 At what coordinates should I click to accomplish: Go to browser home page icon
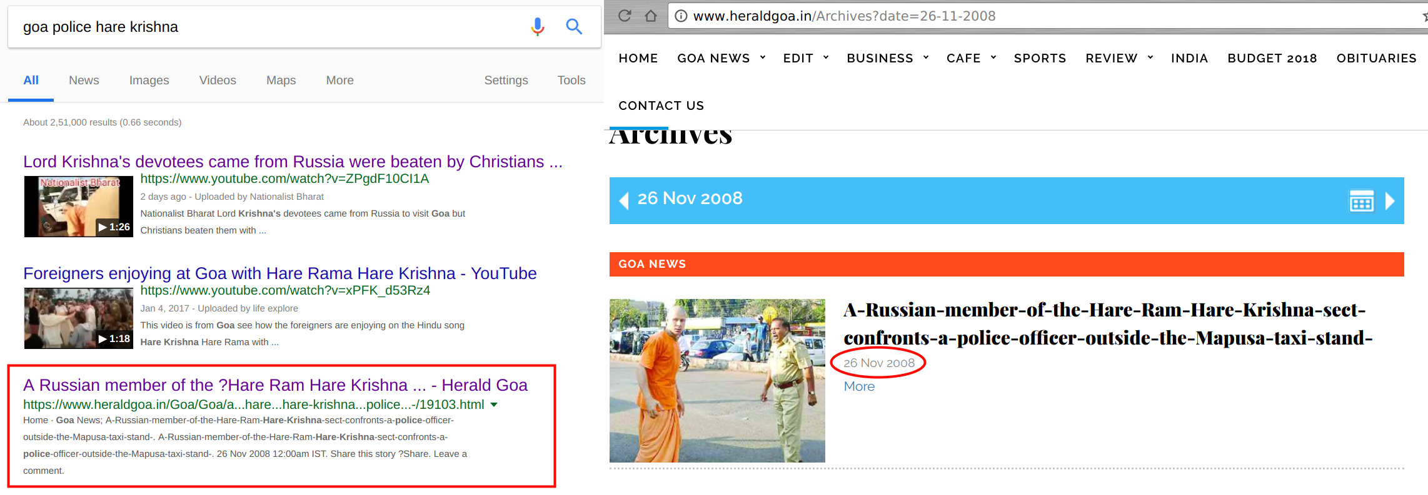tap(651, 16)
